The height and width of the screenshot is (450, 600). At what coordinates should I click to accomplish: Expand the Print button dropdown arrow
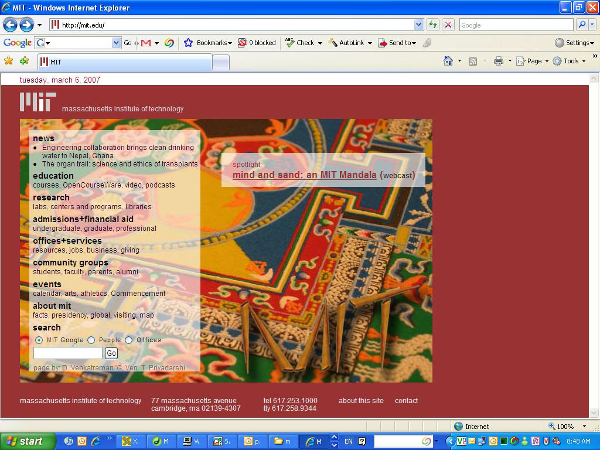coord(510,61)
